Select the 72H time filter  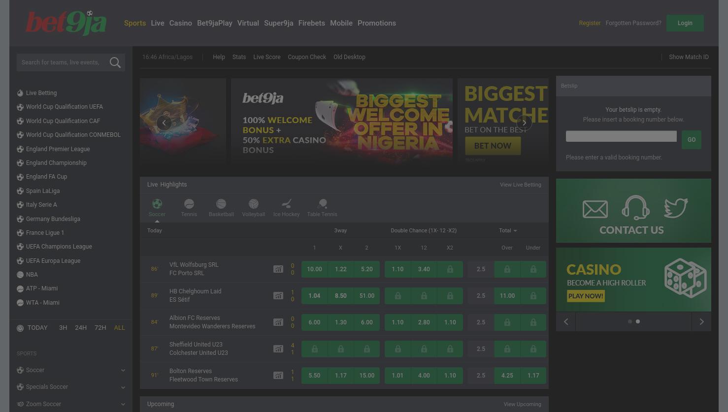pyautogui.click(x=100, y=328)
